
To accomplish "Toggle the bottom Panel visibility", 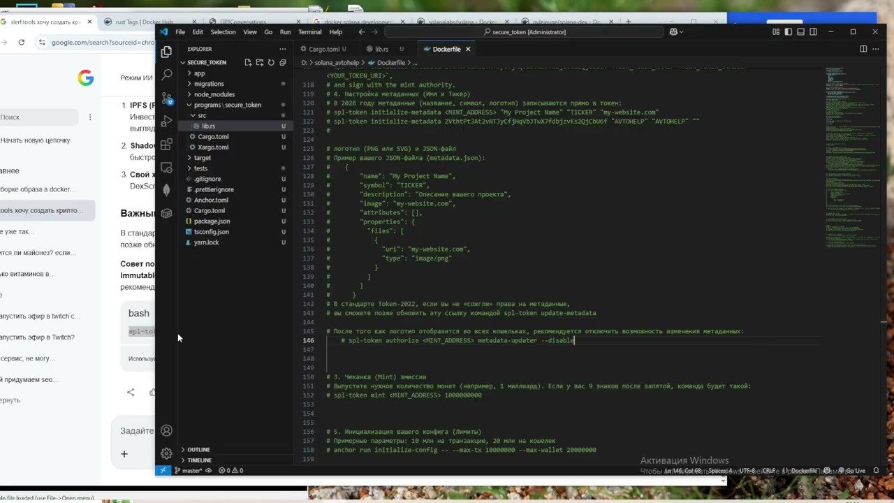I will [x=801, y=31].
